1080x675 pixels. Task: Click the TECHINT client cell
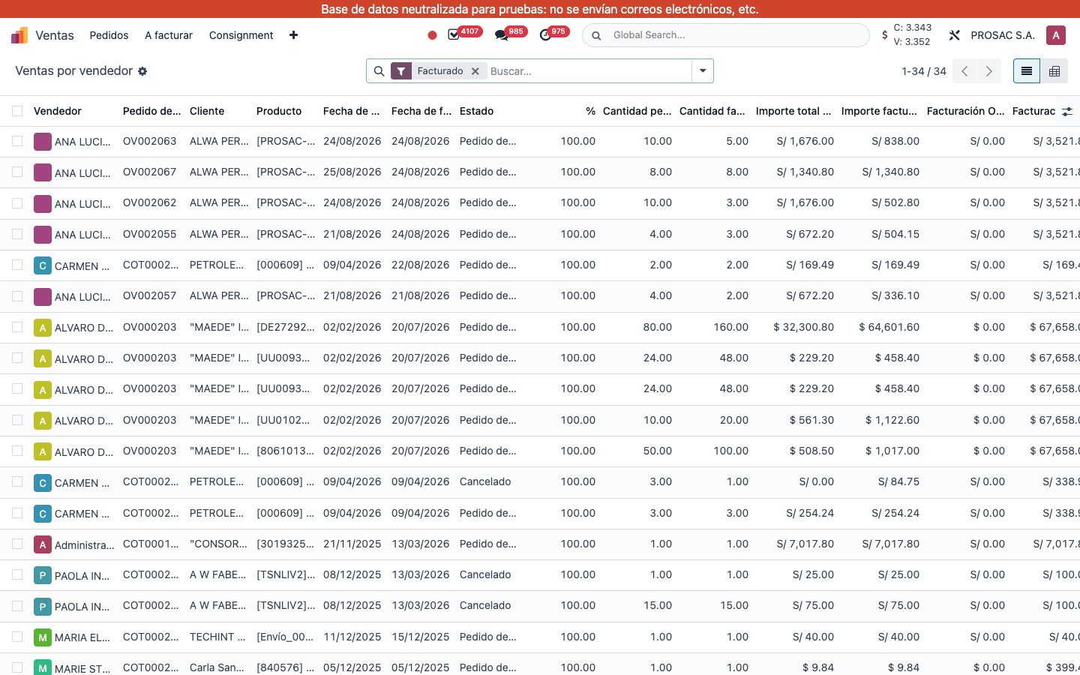(x=217, y=637)
